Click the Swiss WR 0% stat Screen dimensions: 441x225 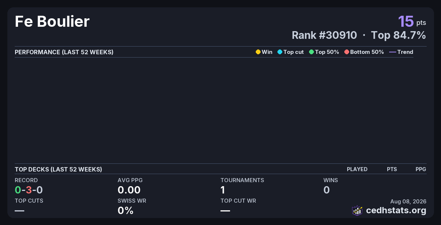(125, 210)
